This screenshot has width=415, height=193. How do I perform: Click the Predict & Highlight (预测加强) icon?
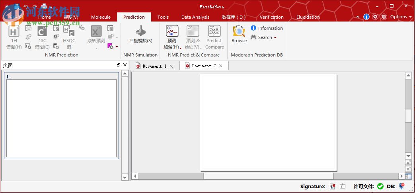(172, 31)
